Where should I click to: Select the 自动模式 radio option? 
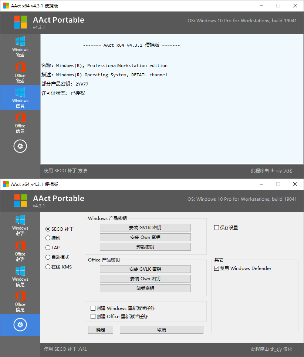57,257
